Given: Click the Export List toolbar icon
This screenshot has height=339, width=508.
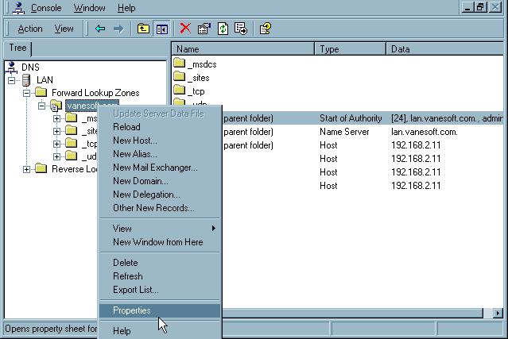Looking at the screenshot, I should tap(241, 29).
